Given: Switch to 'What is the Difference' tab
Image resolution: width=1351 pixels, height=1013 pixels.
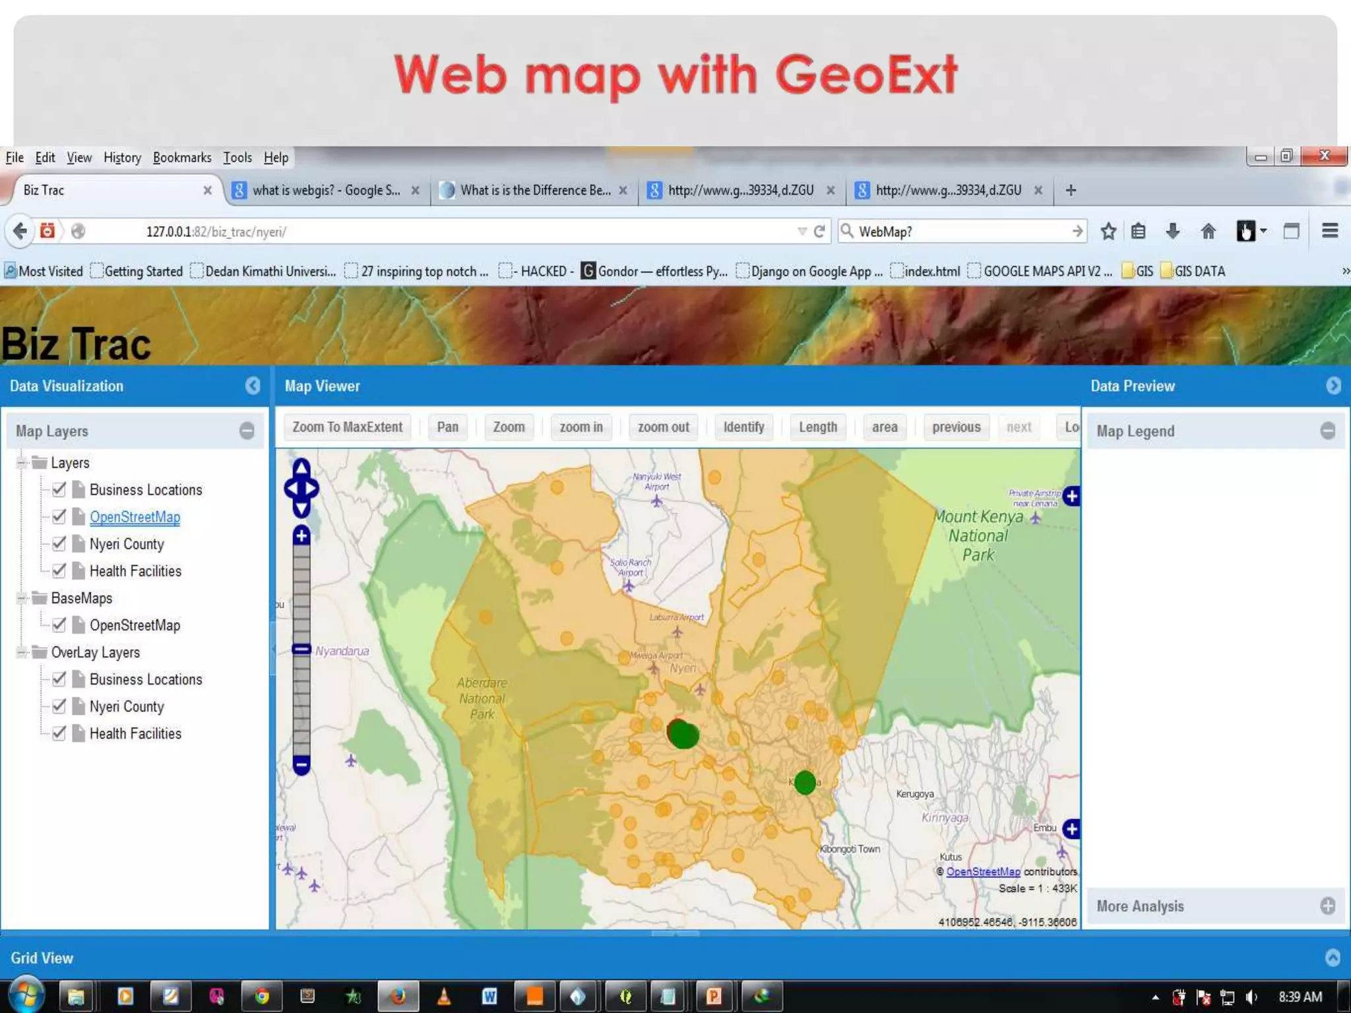Looking at the screenshot, I should point(534,191).
